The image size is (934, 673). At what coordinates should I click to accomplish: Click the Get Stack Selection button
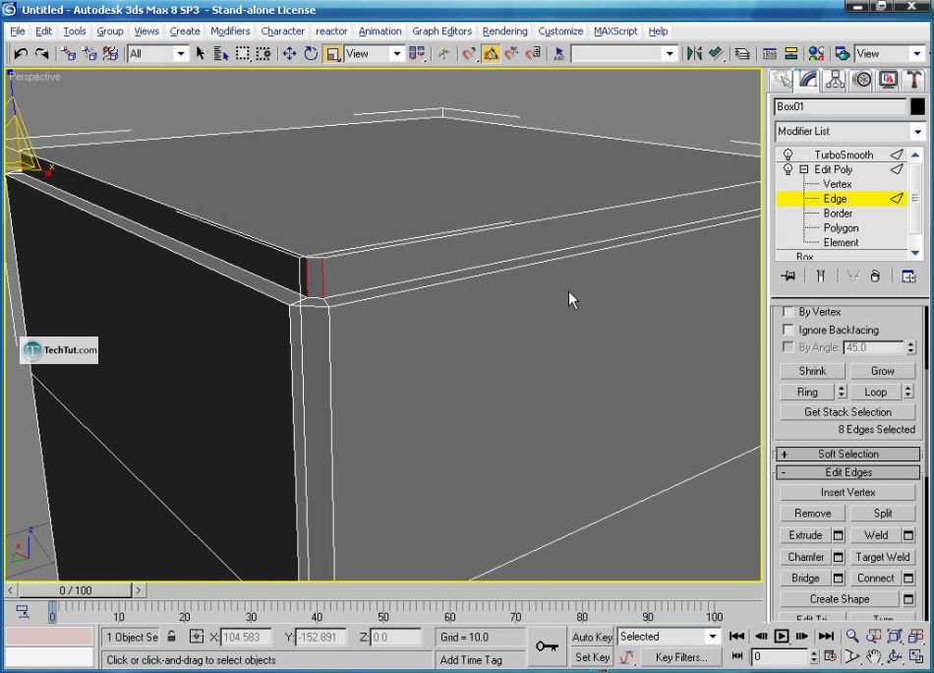(x=847, y=412)
